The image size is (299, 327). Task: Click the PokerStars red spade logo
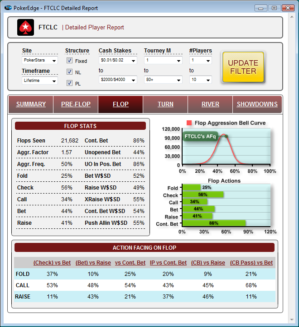pyautogui.click(x=25, y=27)
